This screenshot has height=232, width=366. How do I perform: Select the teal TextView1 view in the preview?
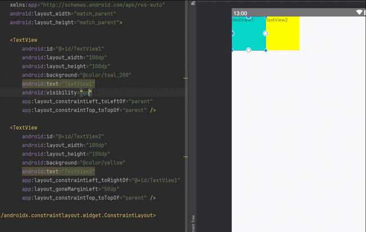249,33
